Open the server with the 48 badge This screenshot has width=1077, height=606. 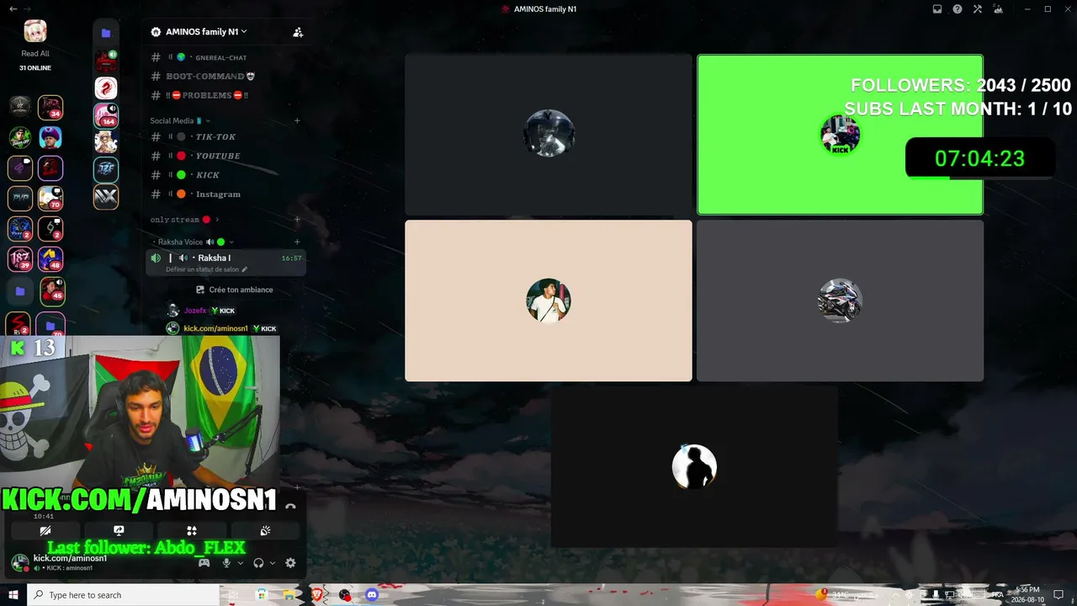50,259
